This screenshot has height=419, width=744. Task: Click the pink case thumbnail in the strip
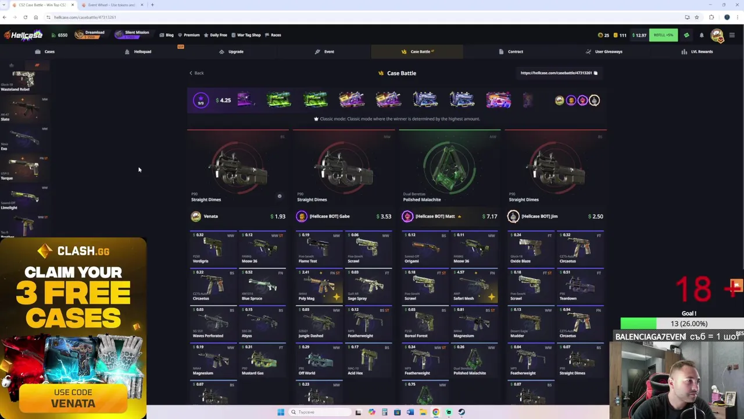pos(498,100)
